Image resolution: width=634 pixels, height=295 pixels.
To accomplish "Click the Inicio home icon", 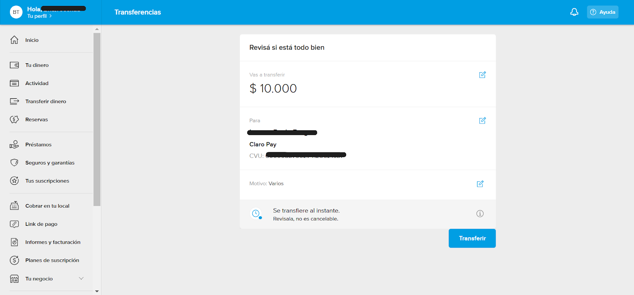I will coord(14,40).
